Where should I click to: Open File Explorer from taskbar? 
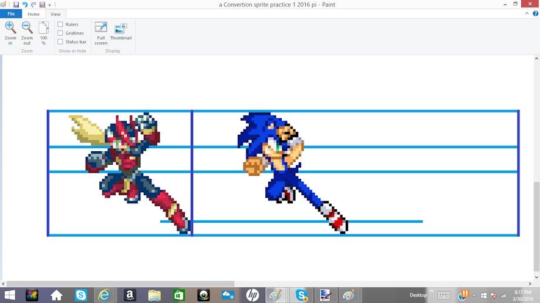(154, 295)
